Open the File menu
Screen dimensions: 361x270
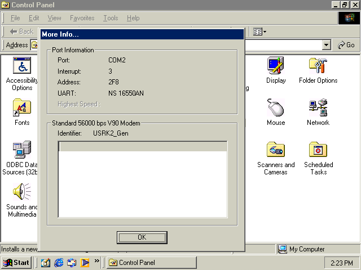point(15,18)
